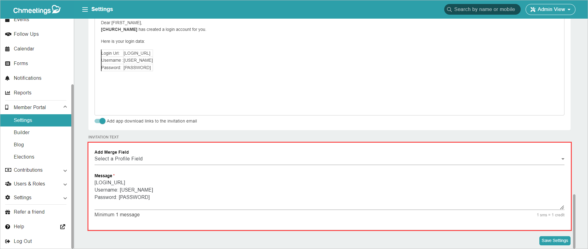Click the Settings gear icon

[x=8, y=197]
